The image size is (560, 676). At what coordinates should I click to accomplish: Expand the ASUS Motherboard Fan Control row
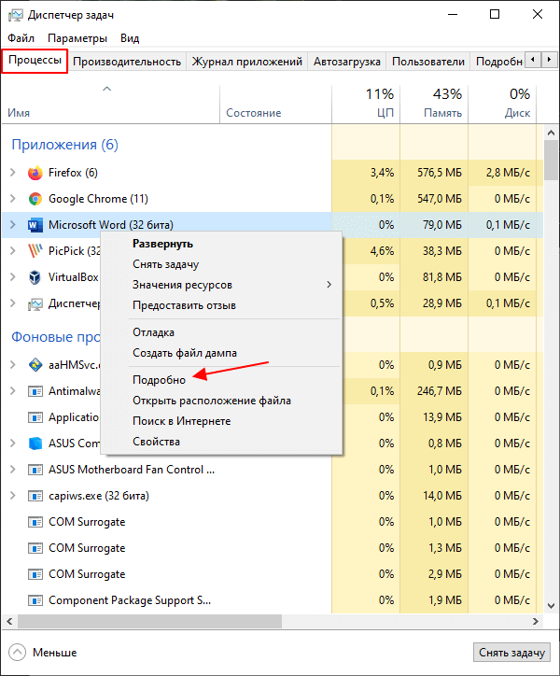(x=13, y=470)
